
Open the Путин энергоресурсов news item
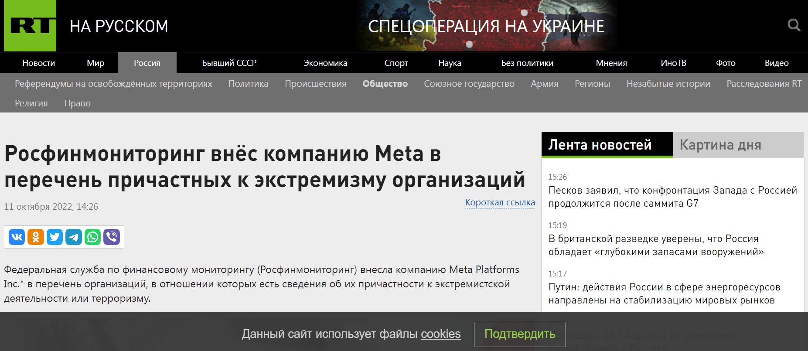coord(665,293)
